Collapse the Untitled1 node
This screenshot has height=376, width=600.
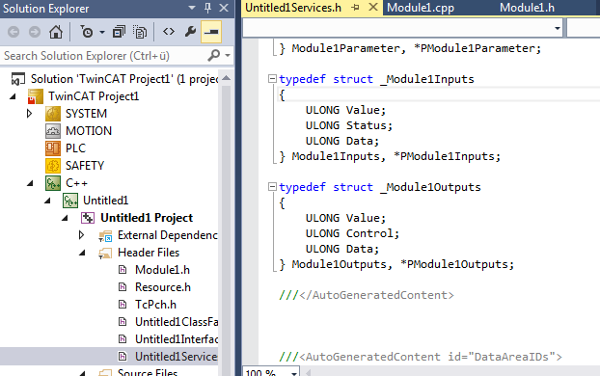click(x=48, y=201)
